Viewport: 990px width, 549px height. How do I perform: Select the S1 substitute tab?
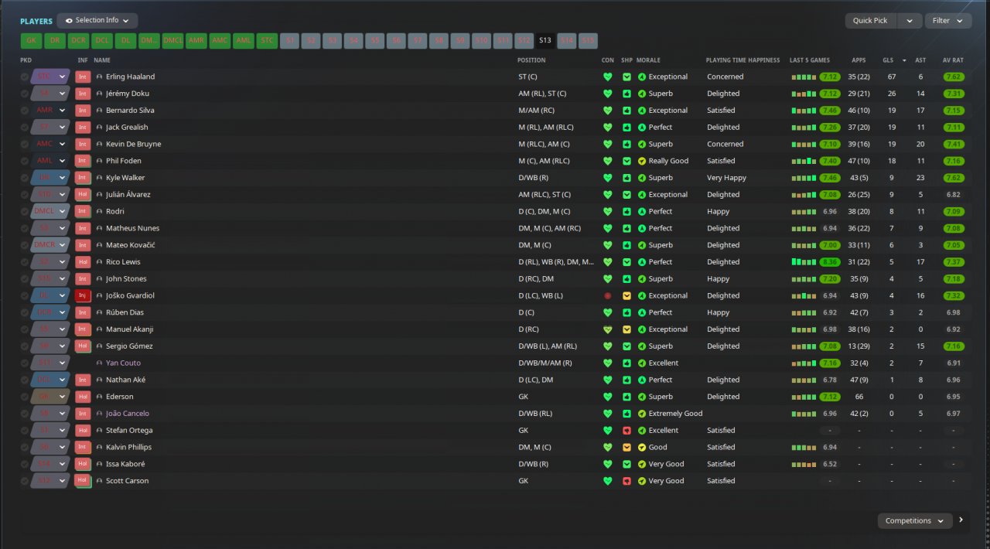290,41
